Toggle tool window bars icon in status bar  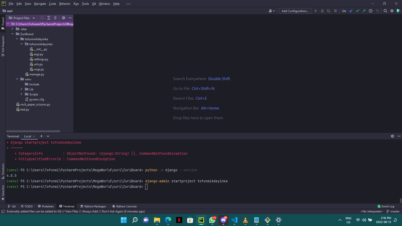pos(3,211)
